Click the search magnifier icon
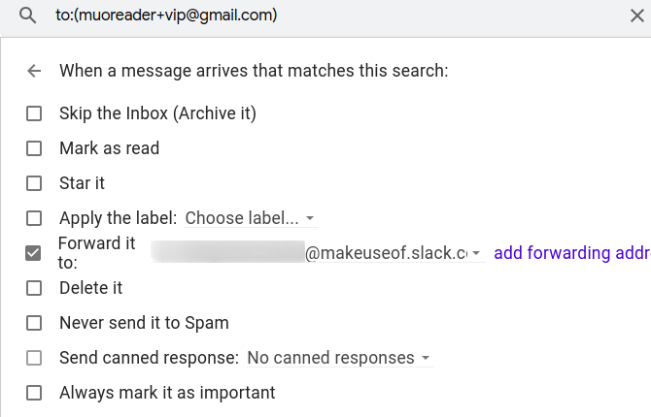Viewport: 651px width, 417px height. click(x=28, y=16)
